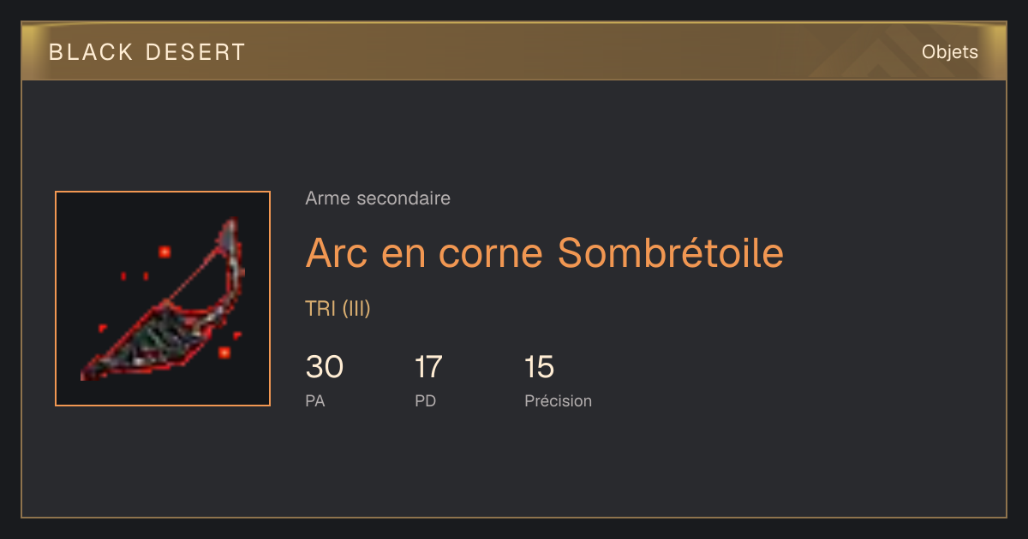
Task: Click the PA stat label
Action: [315, 400]
